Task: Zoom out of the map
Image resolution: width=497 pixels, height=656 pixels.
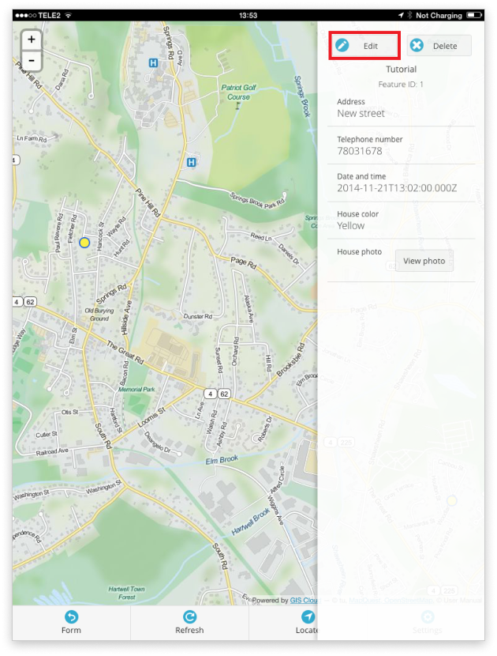Action: (32, 61)
